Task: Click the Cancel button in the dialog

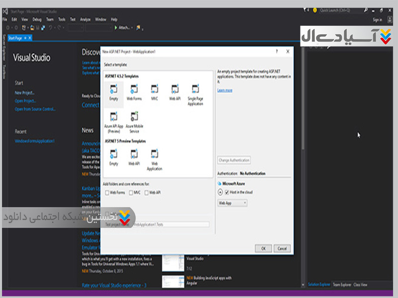Action: (x=282, y=248)
